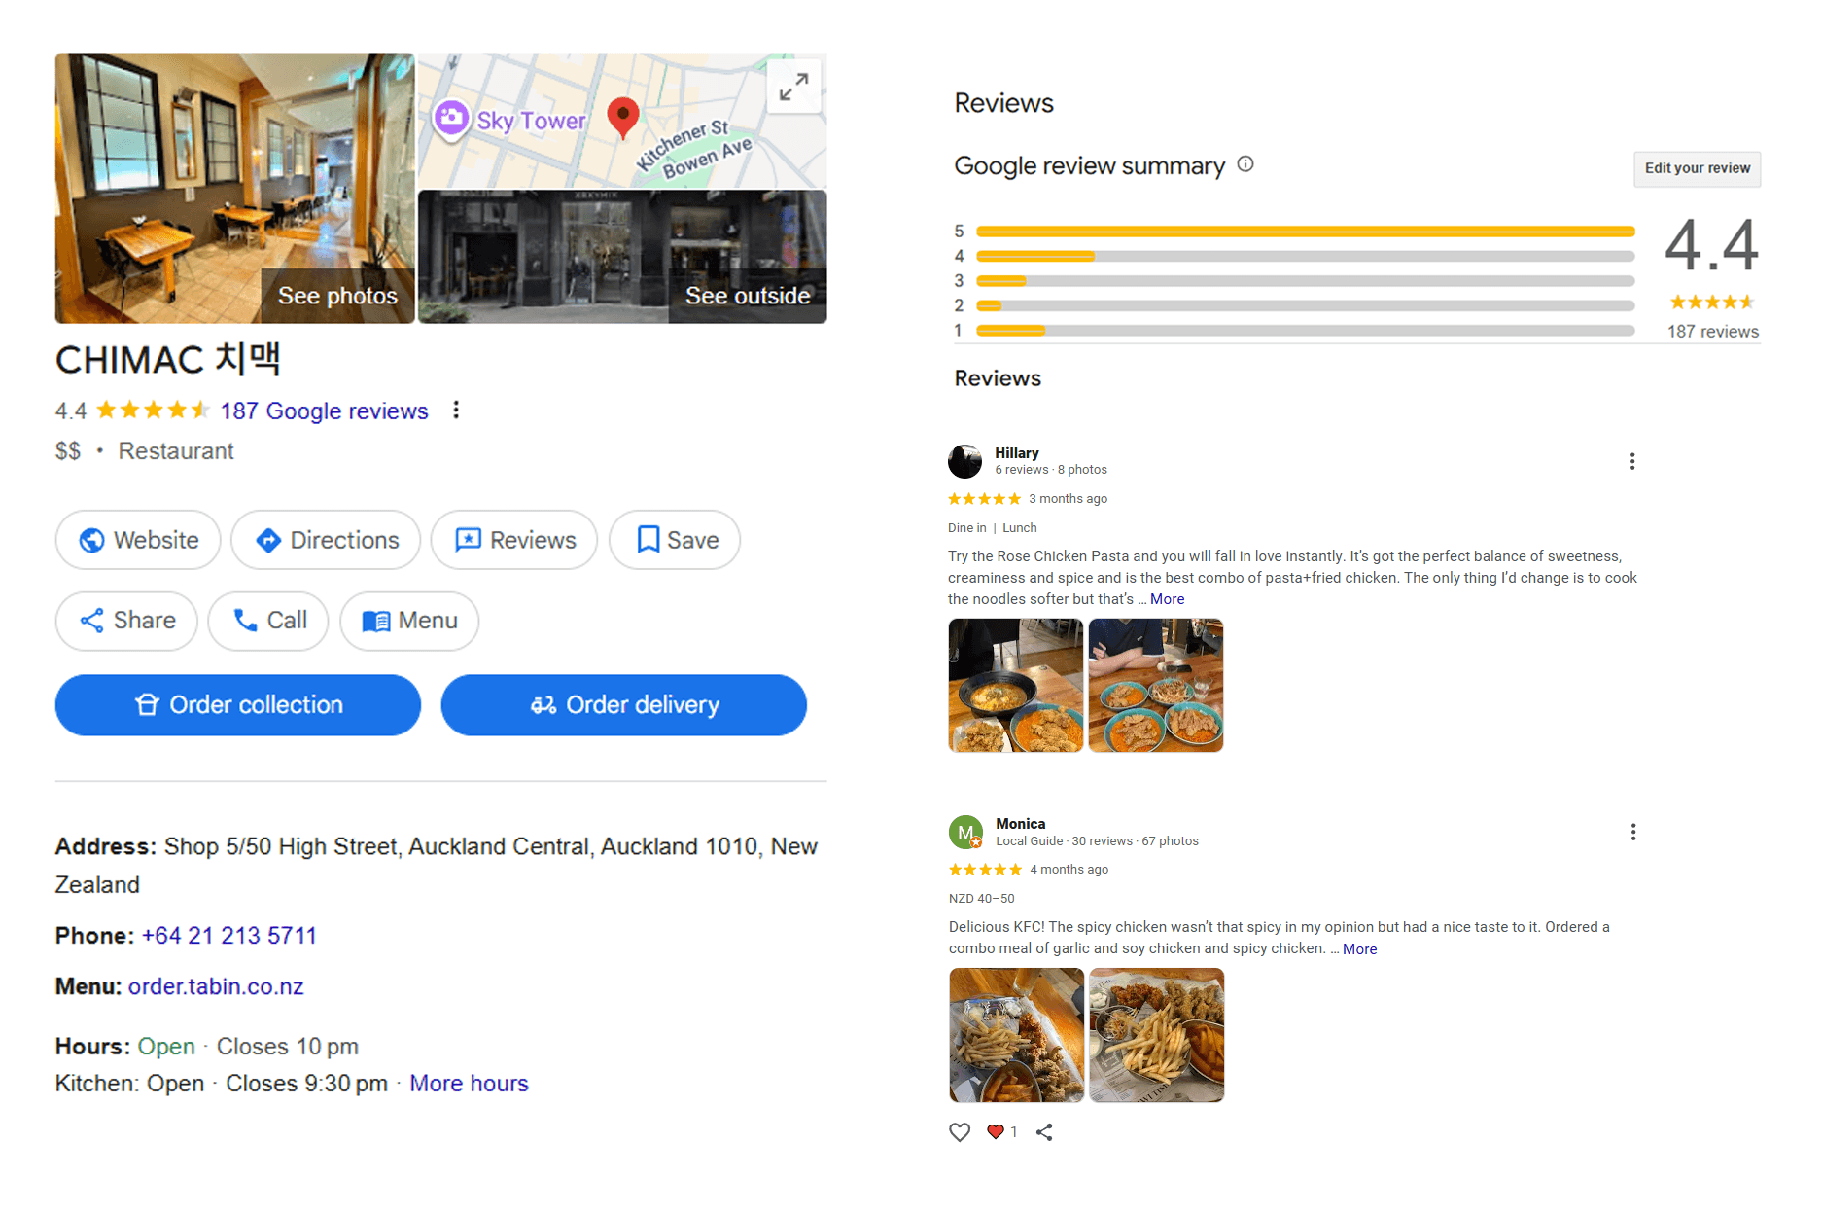Open 187 Google reviews link
1823x1214 pixels.
click(x=324, y=411)
